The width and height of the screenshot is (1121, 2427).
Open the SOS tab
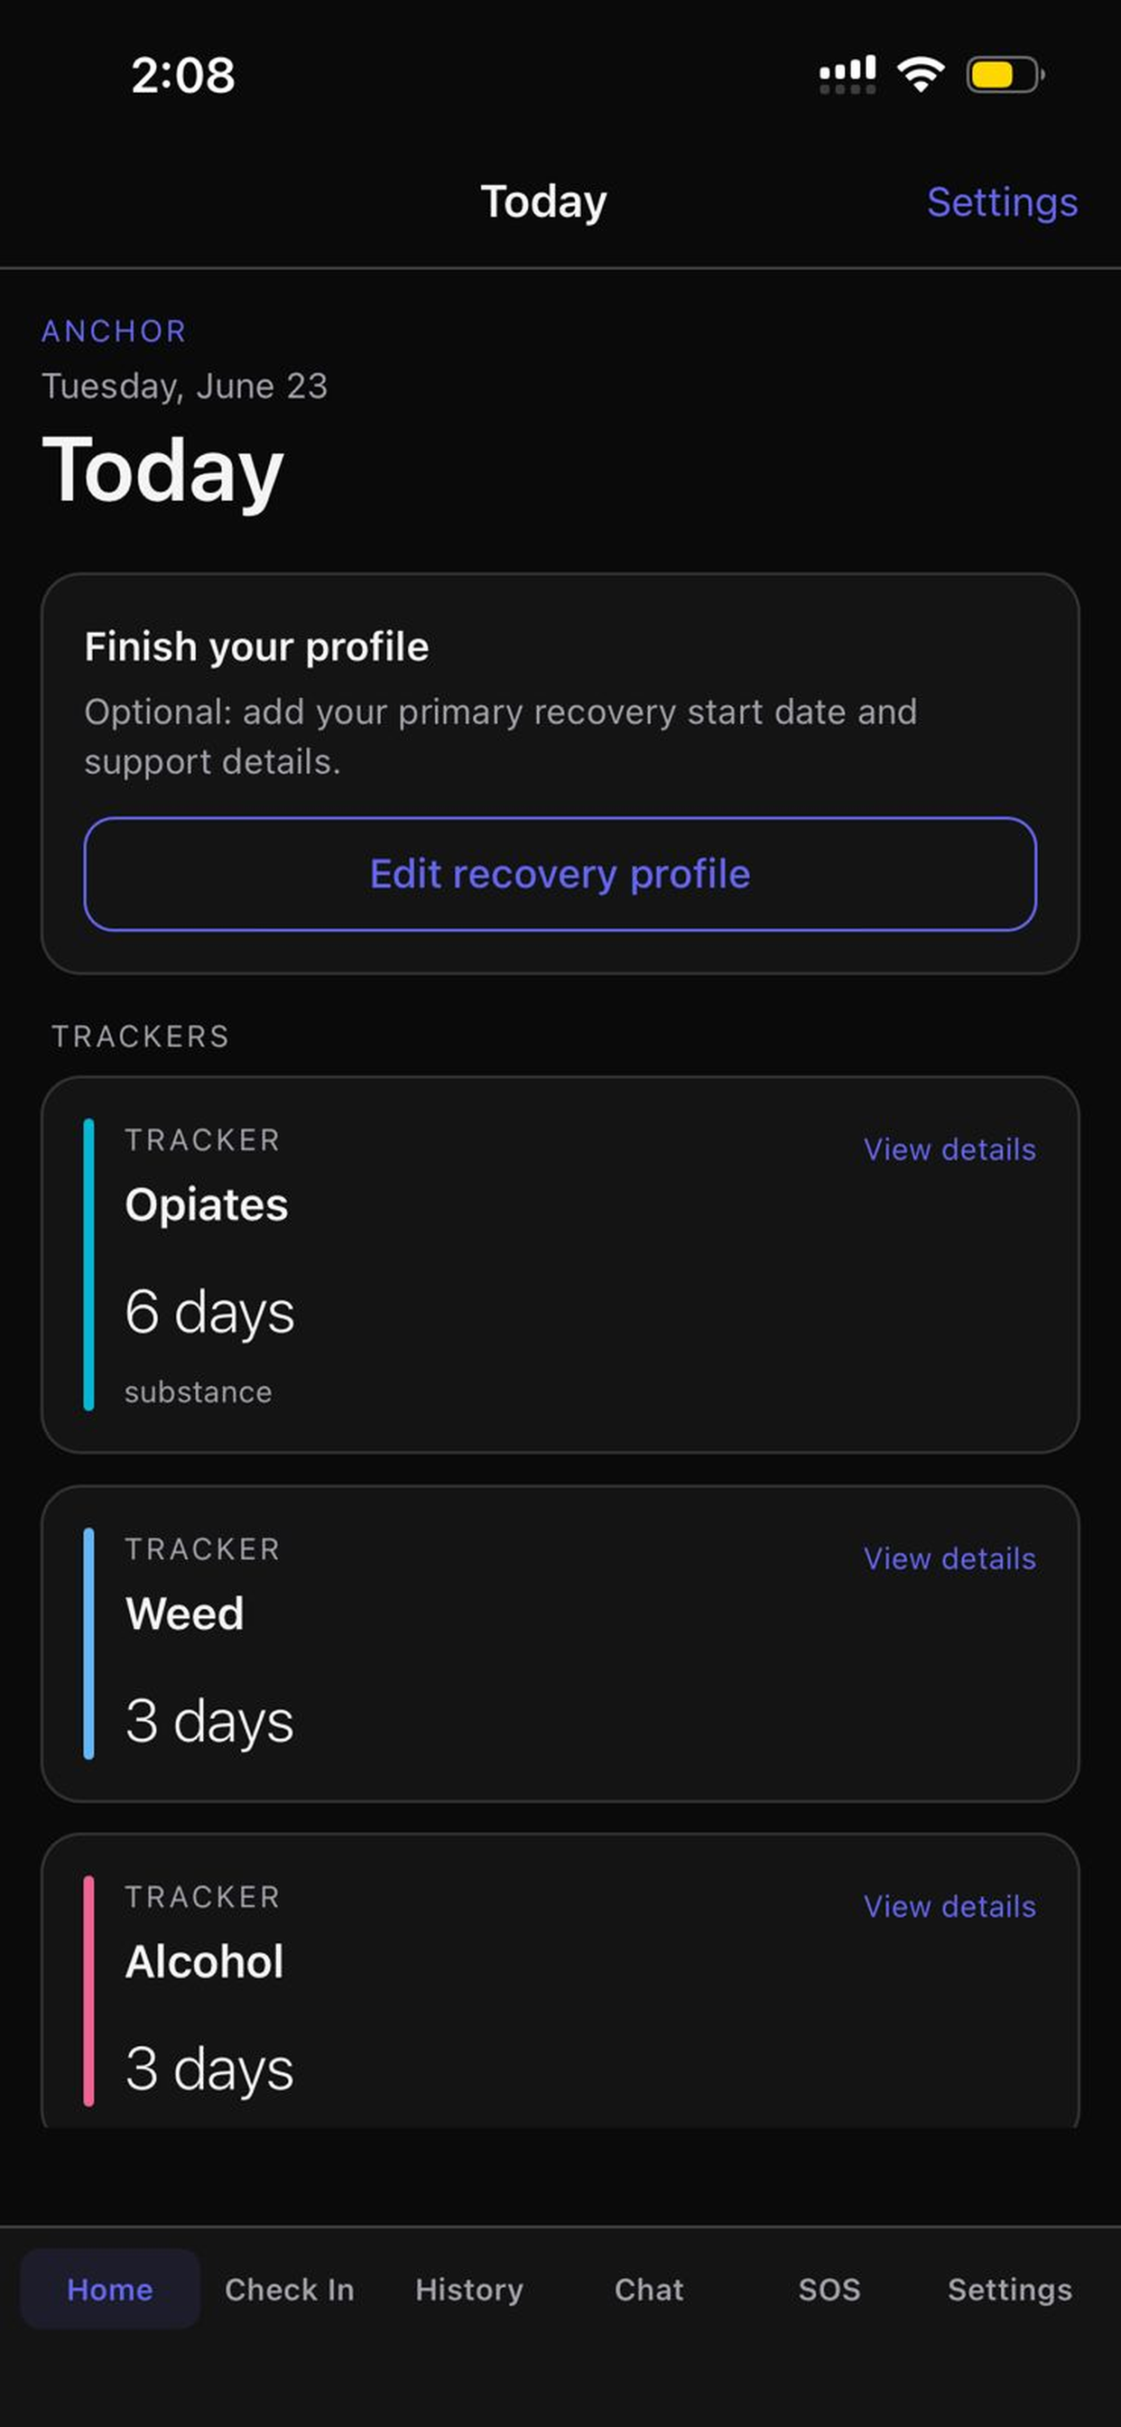[x=829, y=2290]
